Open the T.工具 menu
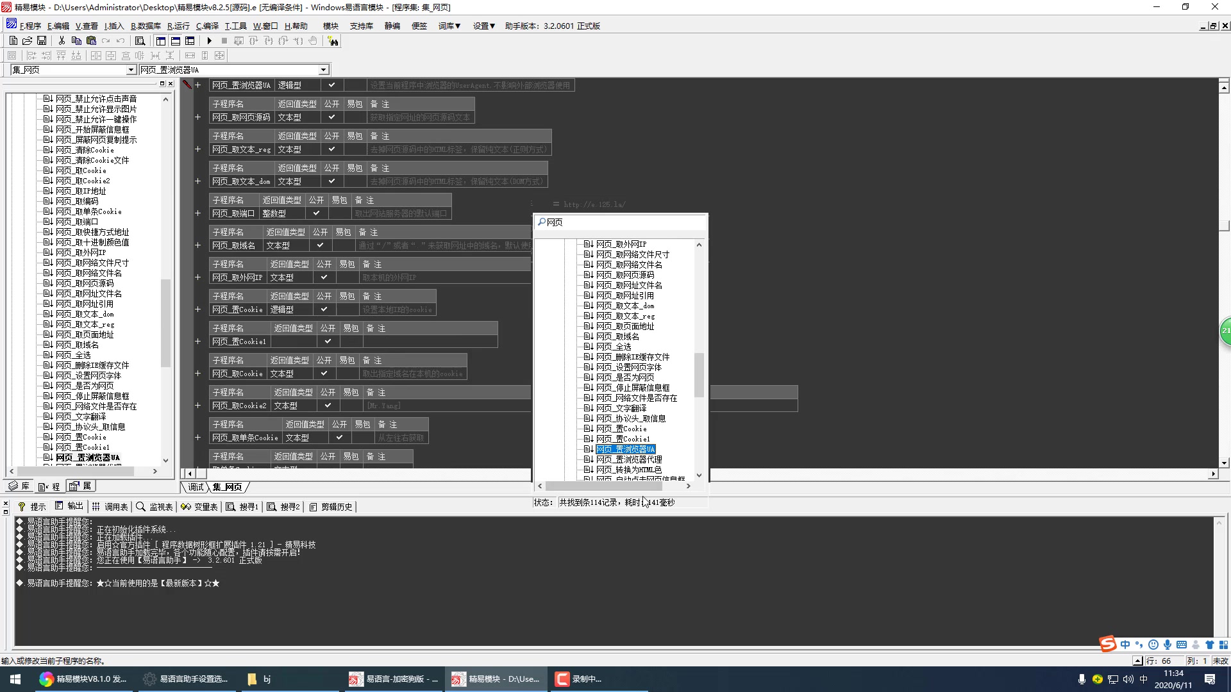Image resolution: width=1231 pixels, height=692 pixels. pyautogui.click(x=235, y=26)
